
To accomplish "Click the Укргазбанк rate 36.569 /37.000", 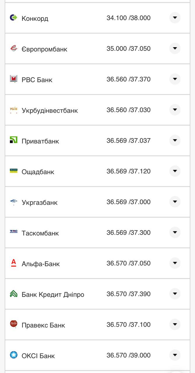I will [127, 201].
